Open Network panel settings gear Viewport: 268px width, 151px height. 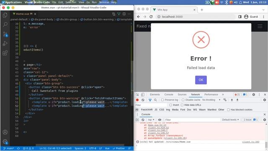tap(265, 100)
